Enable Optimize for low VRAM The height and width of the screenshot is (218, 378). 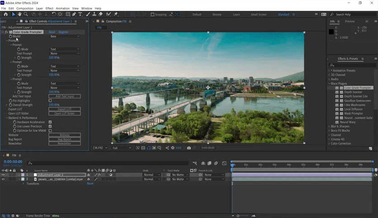(50, 131)
